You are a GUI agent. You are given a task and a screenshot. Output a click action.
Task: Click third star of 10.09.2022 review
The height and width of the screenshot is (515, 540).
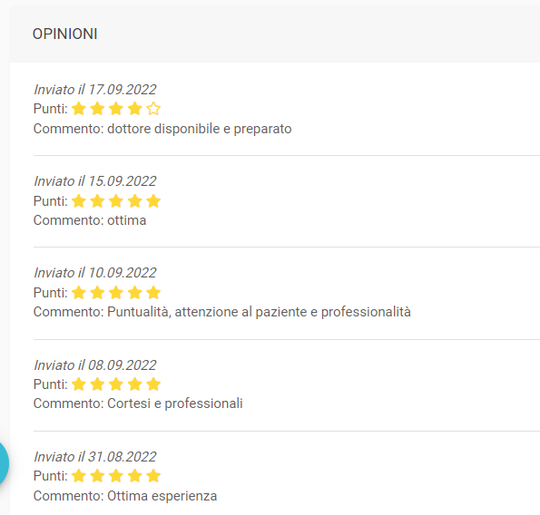[116, 293]
